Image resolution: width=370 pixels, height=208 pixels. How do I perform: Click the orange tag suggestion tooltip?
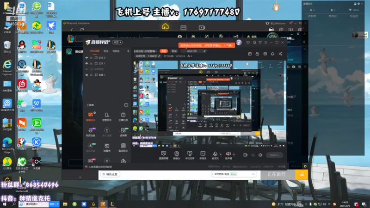pos(207,45)
